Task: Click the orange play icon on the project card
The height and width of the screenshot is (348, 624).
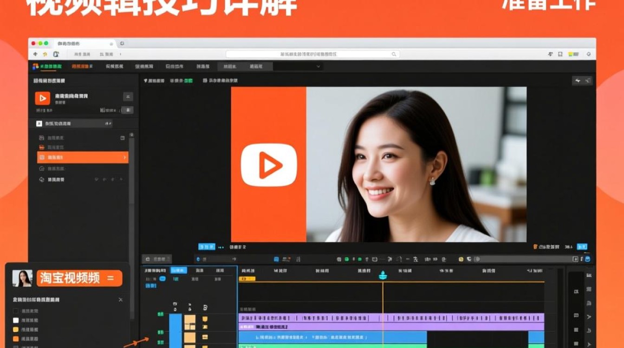Action: 42,98
